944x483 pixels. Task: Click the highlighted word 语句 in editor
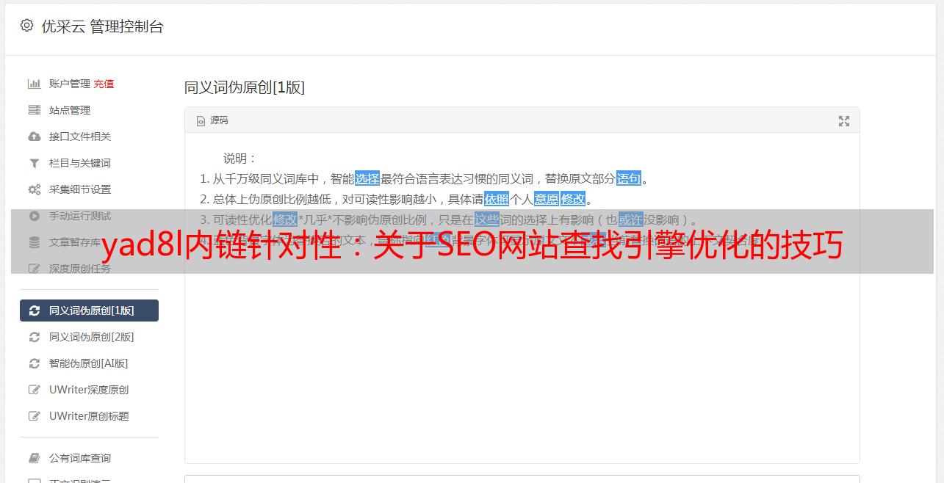pyautogui.click(x=629, y=178)
